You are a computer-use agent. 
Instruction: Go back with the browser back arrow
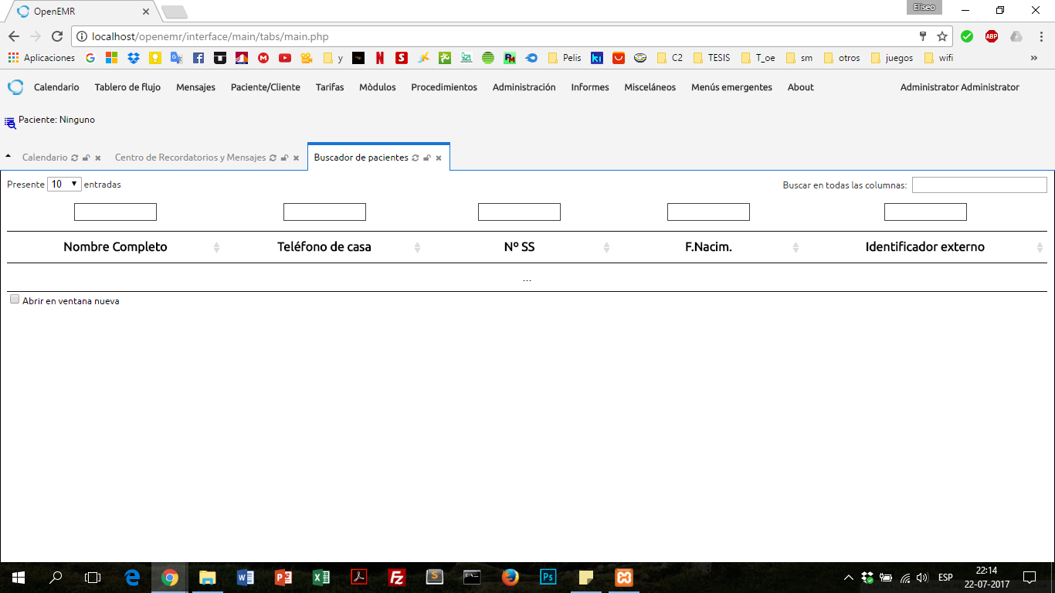(x=14, y=36)
